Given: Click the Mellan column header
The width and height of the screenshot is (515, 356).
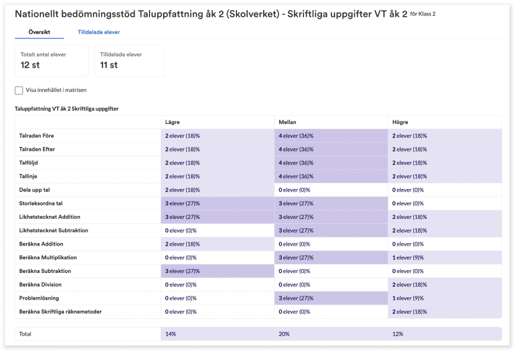Looking at the screenshot, I should [287, 122].
